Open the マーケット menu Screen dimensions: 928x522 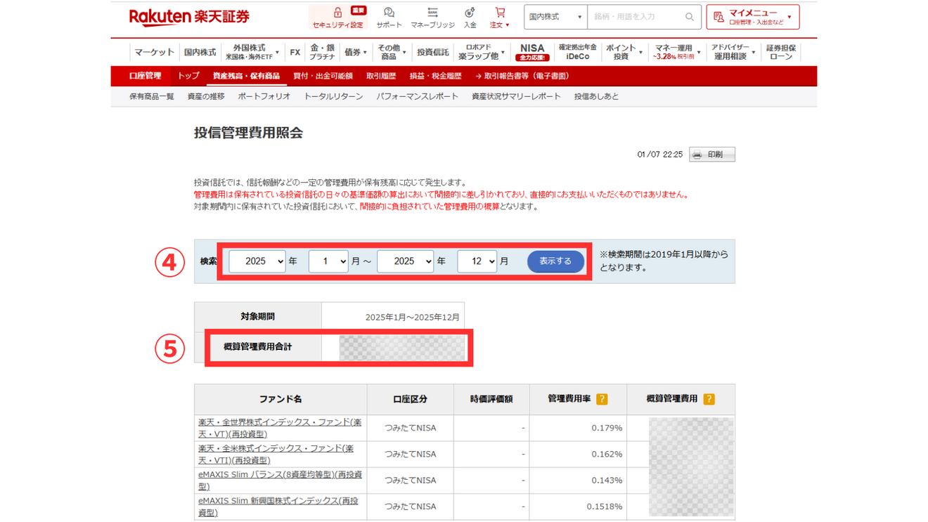154,53
